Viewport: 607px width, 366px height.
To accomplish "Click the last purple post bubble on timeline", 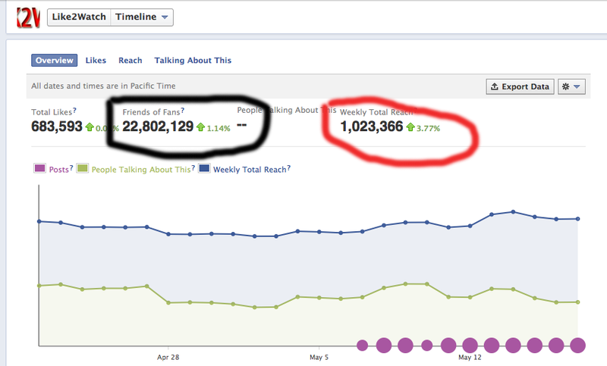I will click(x=578, y=346).
